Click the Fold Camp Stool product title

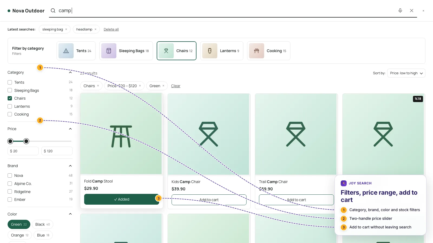click(x=98, y=181)
